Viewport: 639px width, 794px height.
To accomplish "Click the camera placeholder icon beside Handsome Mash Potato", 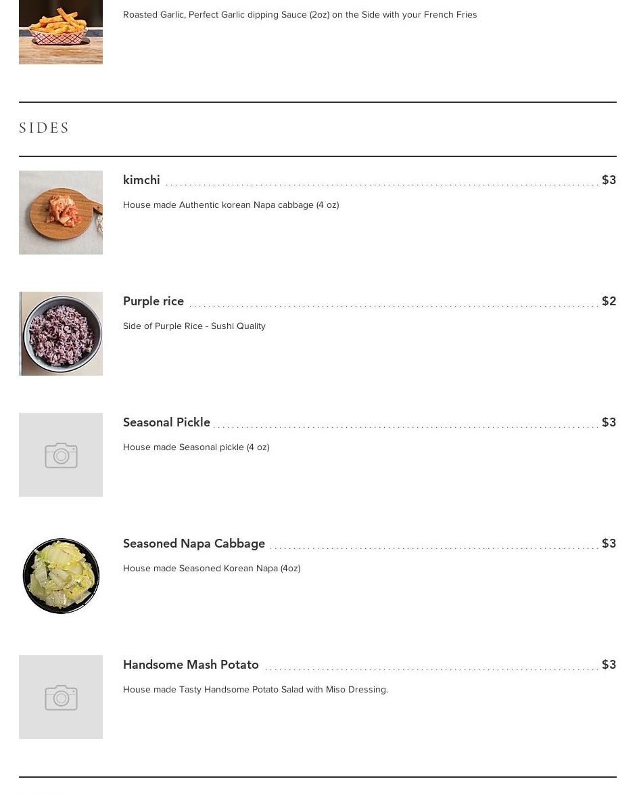I will click(x=61, y=697).
